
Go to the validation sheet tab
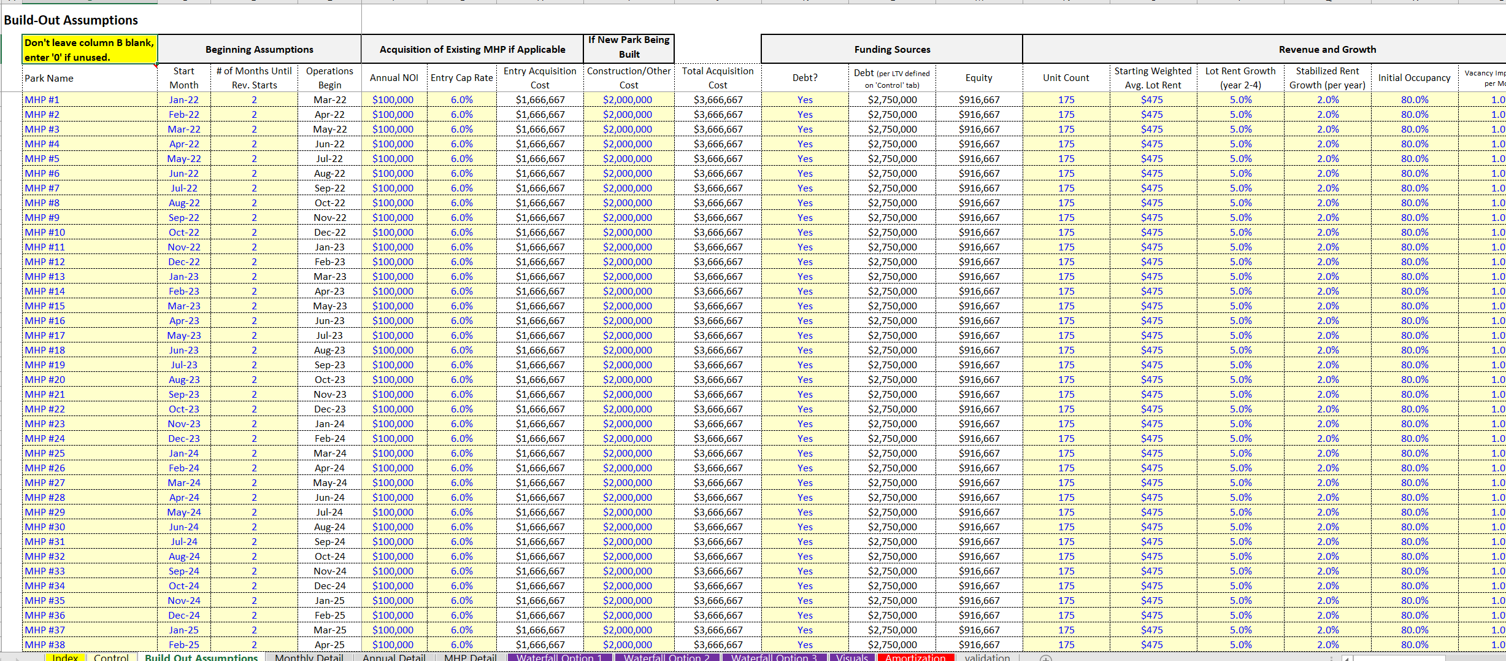coord(987,657)
